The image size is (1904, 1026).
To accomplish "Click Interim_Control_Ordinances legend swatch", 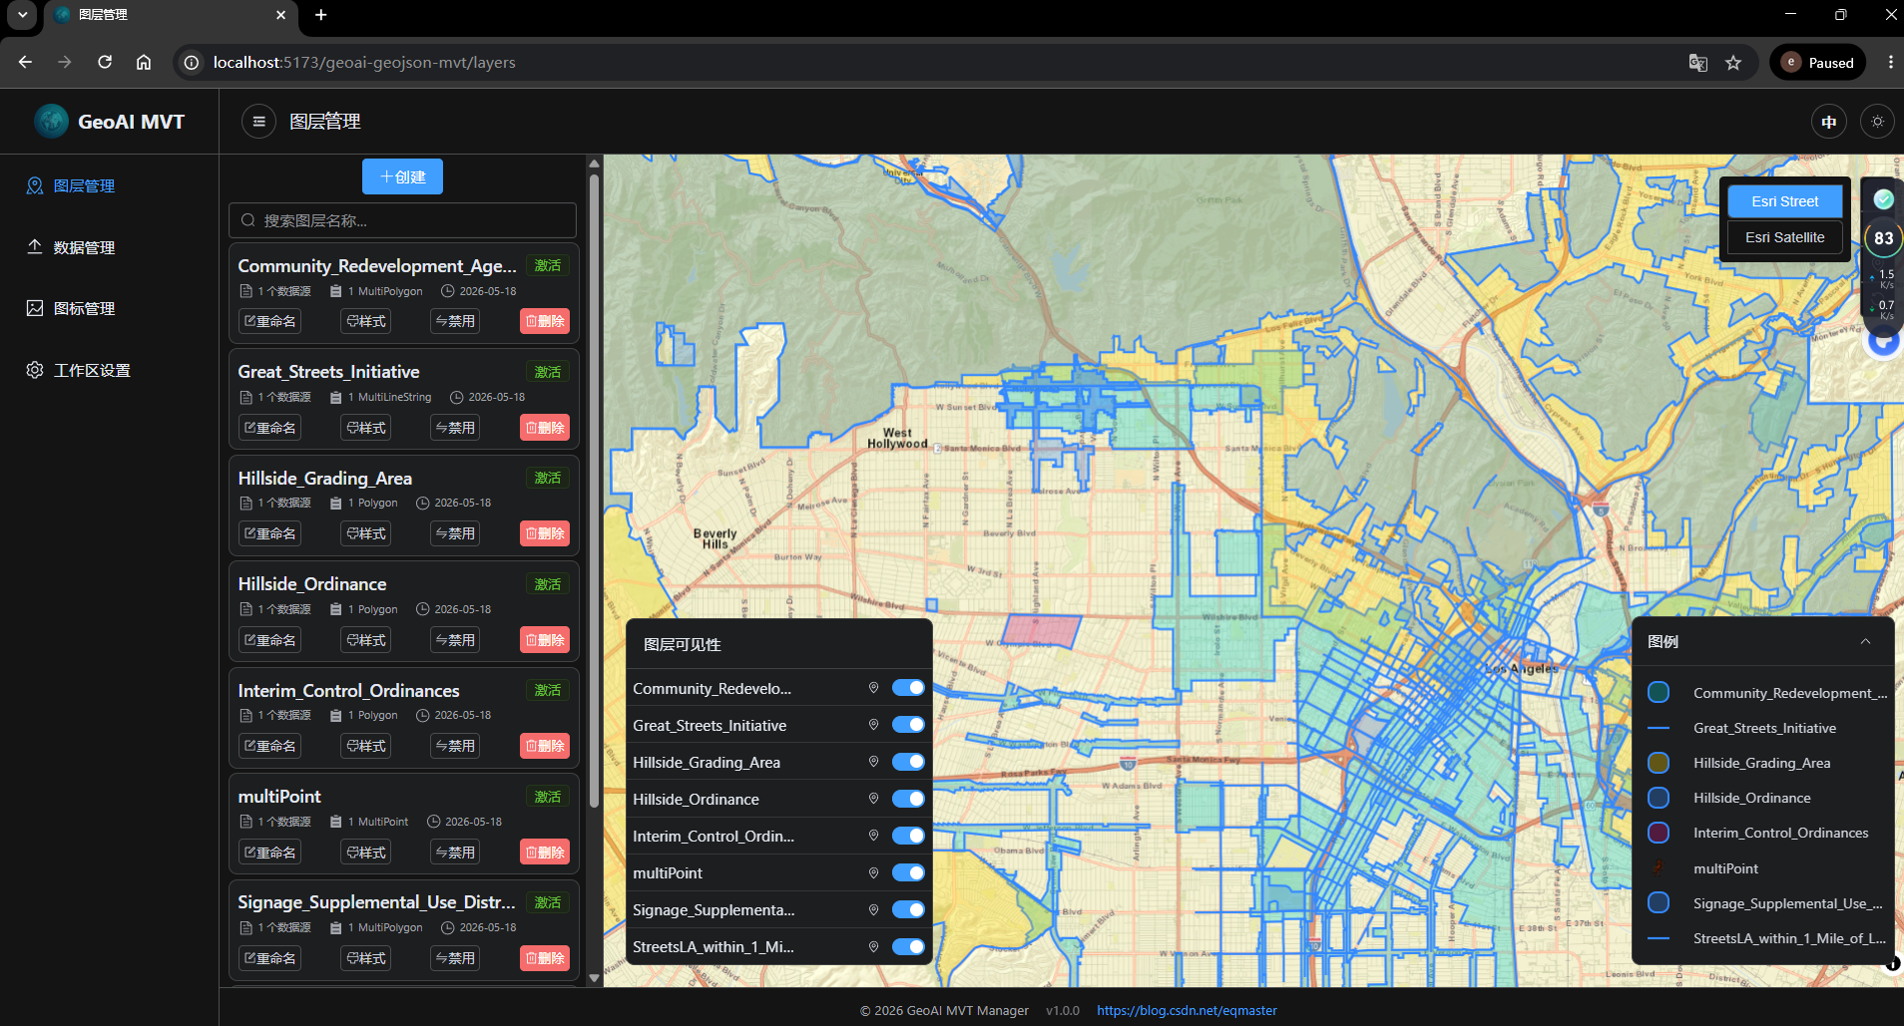I will tap(1659, 833).
